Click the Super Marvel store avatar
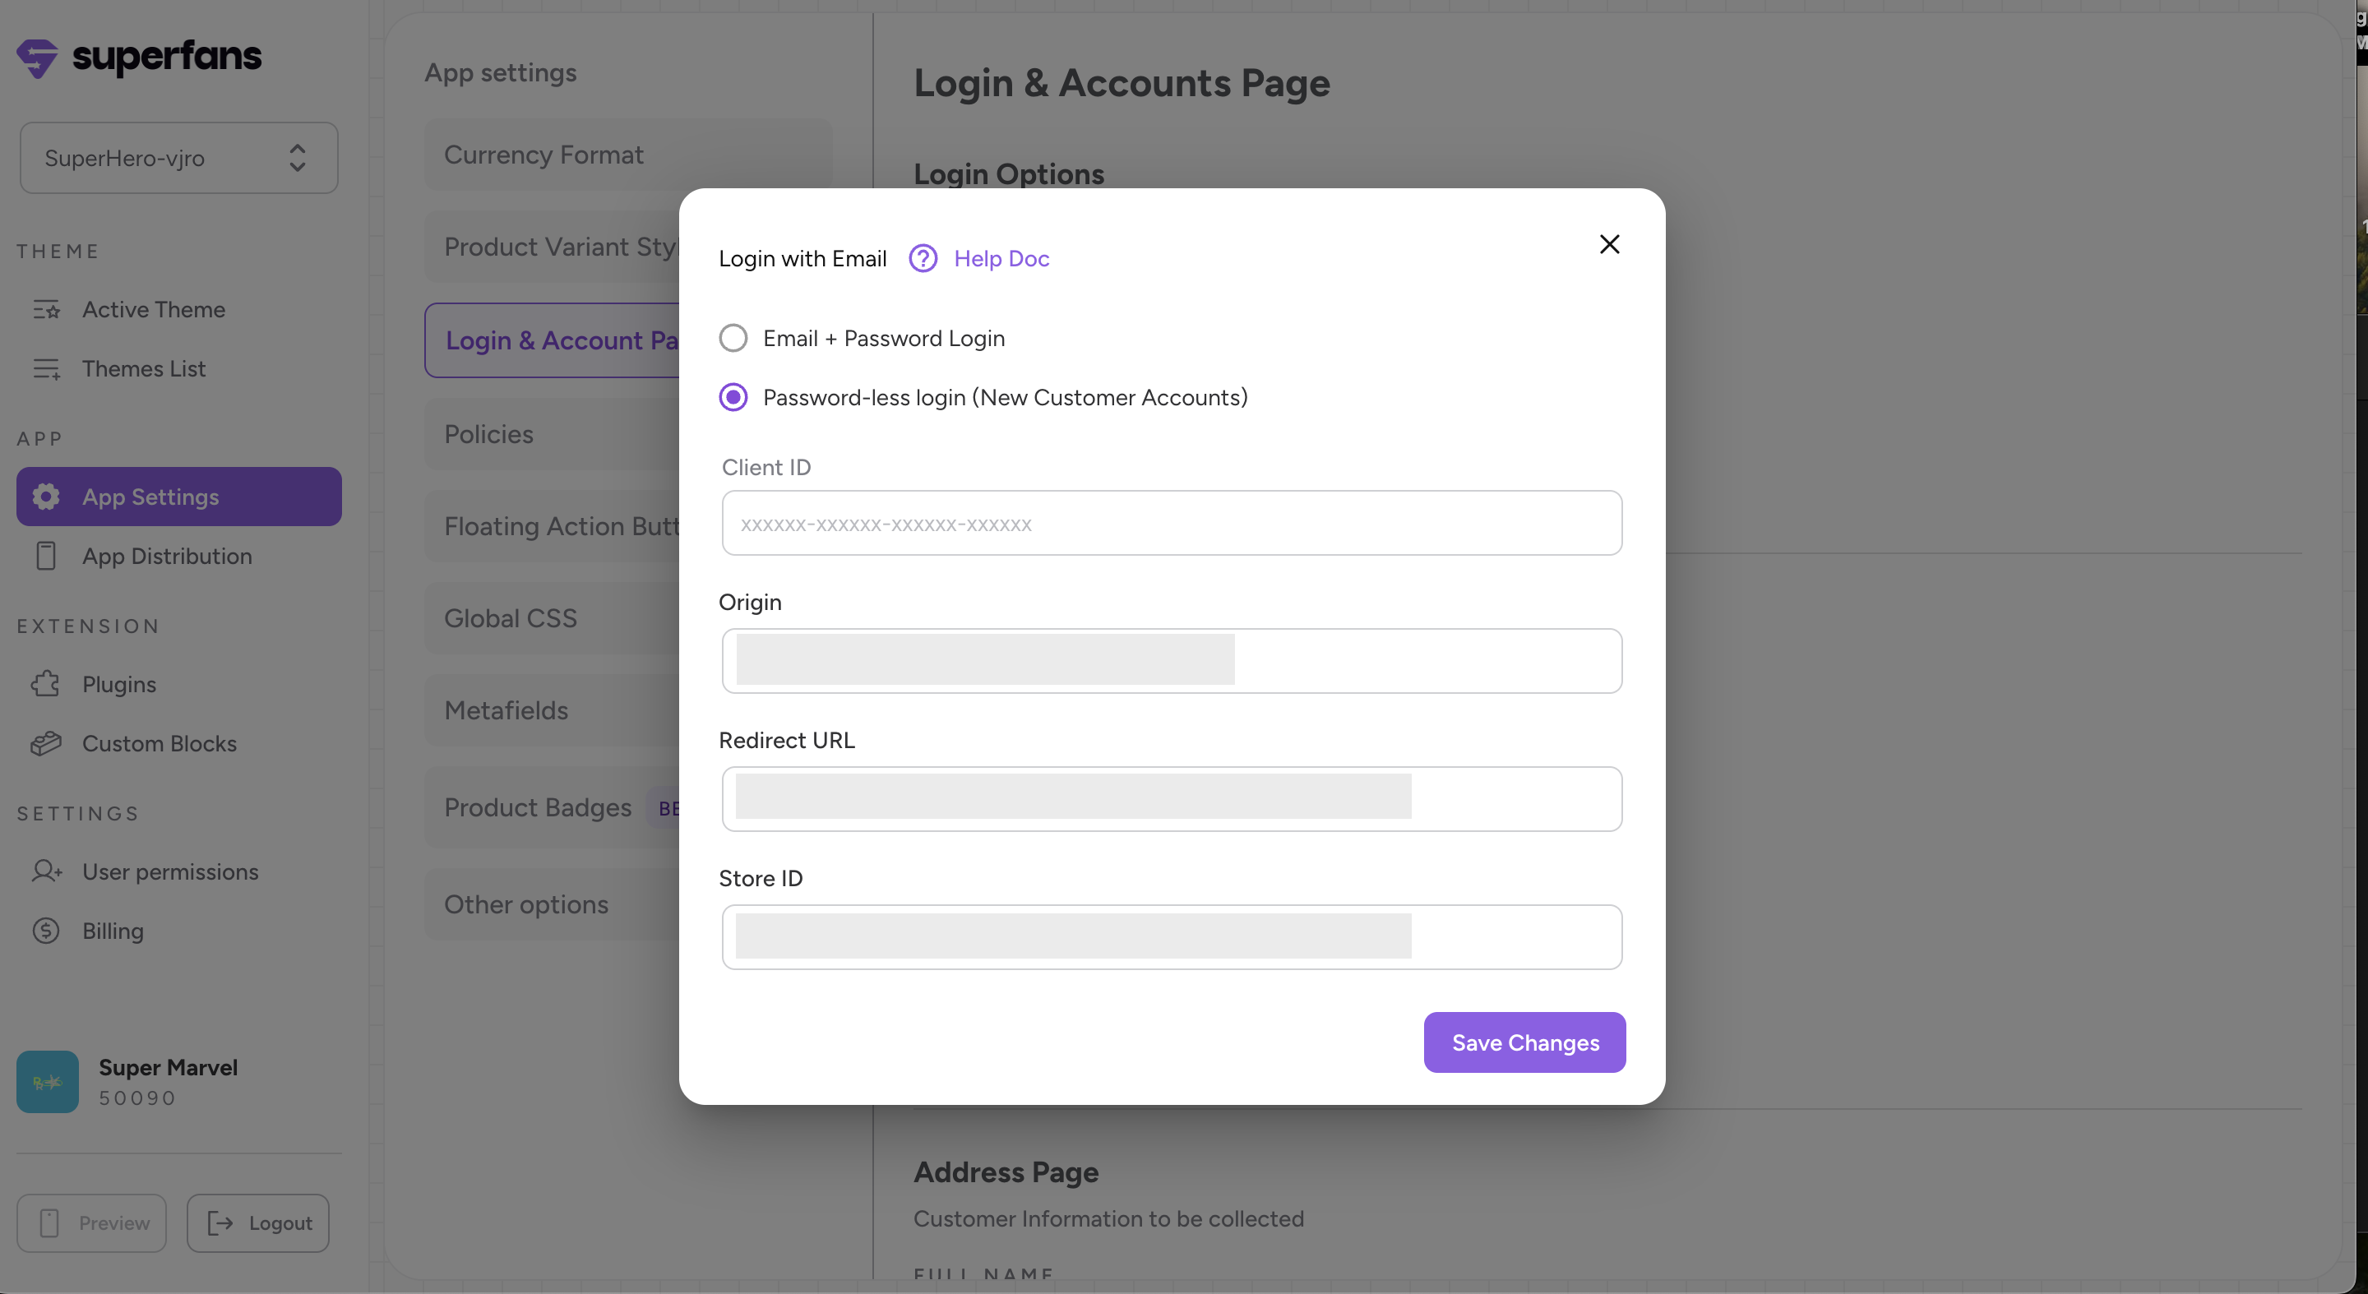 [48, 1082]
